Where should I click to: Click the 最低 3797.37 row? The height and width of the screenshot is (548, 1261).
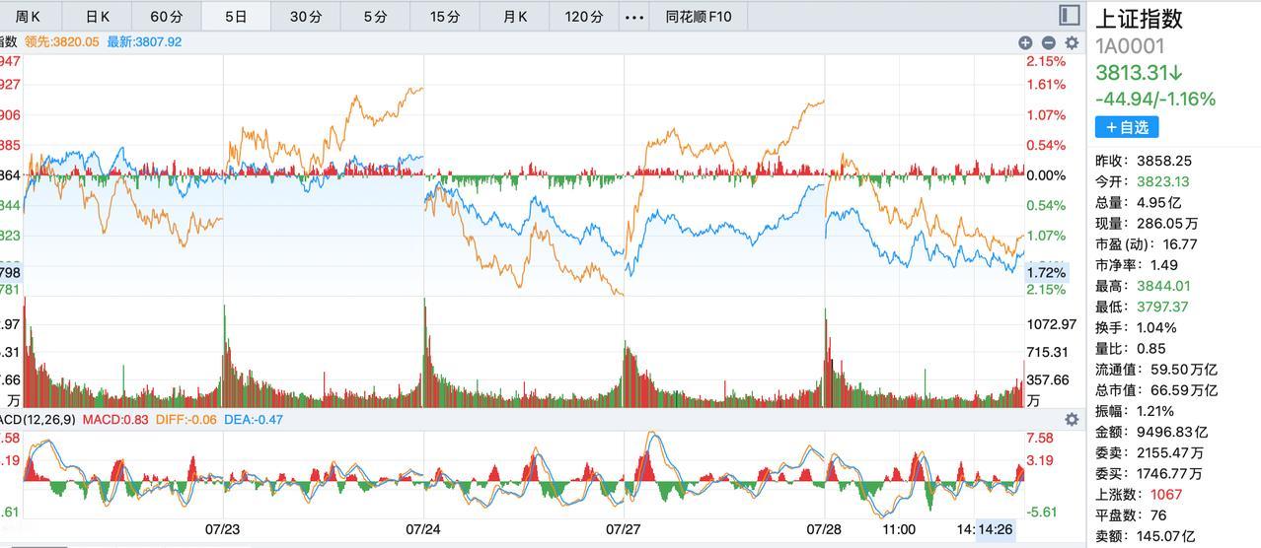(x=1142, y=307)
